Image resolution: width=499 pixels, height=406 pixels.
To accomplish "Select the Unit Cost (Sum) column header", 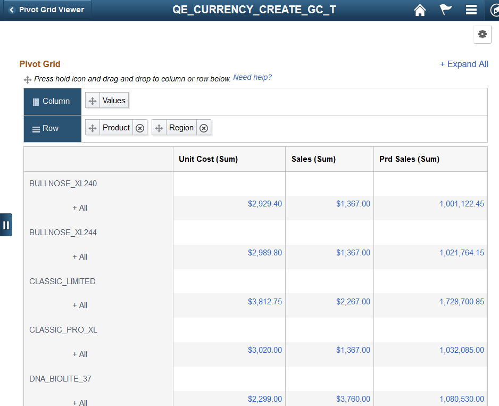I will point(208,159).
